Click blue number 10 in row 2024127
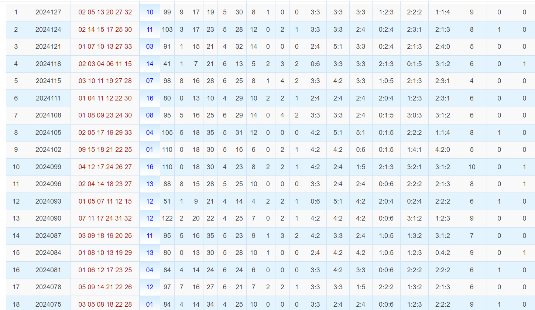Image resolution: width=535 pixels, height=310 pixels. pyautogui.click(x=150, y=12)
